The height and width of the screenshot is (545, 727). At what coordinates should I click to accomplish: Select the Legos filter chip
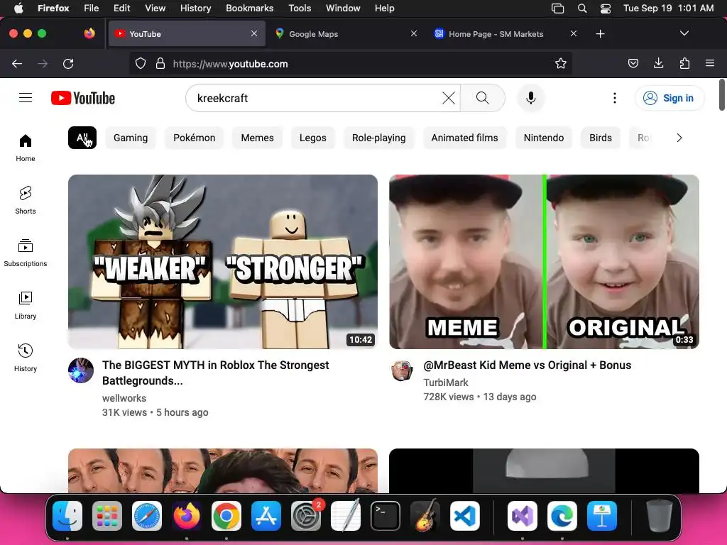313,138
